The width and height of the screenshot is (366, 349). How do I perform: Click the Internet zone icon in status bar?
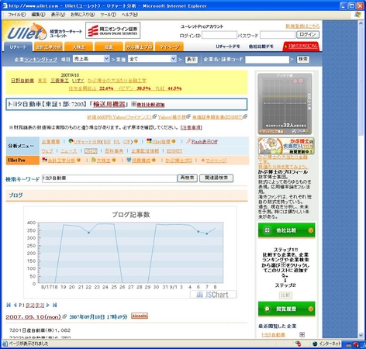pyautogui.click(x=315, y=344)
